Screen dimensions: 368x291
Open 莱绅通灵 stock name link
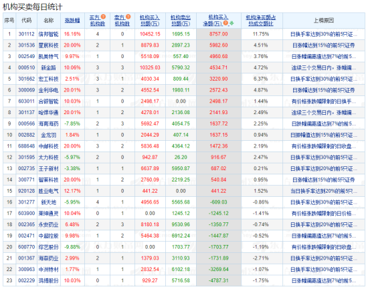49,214
